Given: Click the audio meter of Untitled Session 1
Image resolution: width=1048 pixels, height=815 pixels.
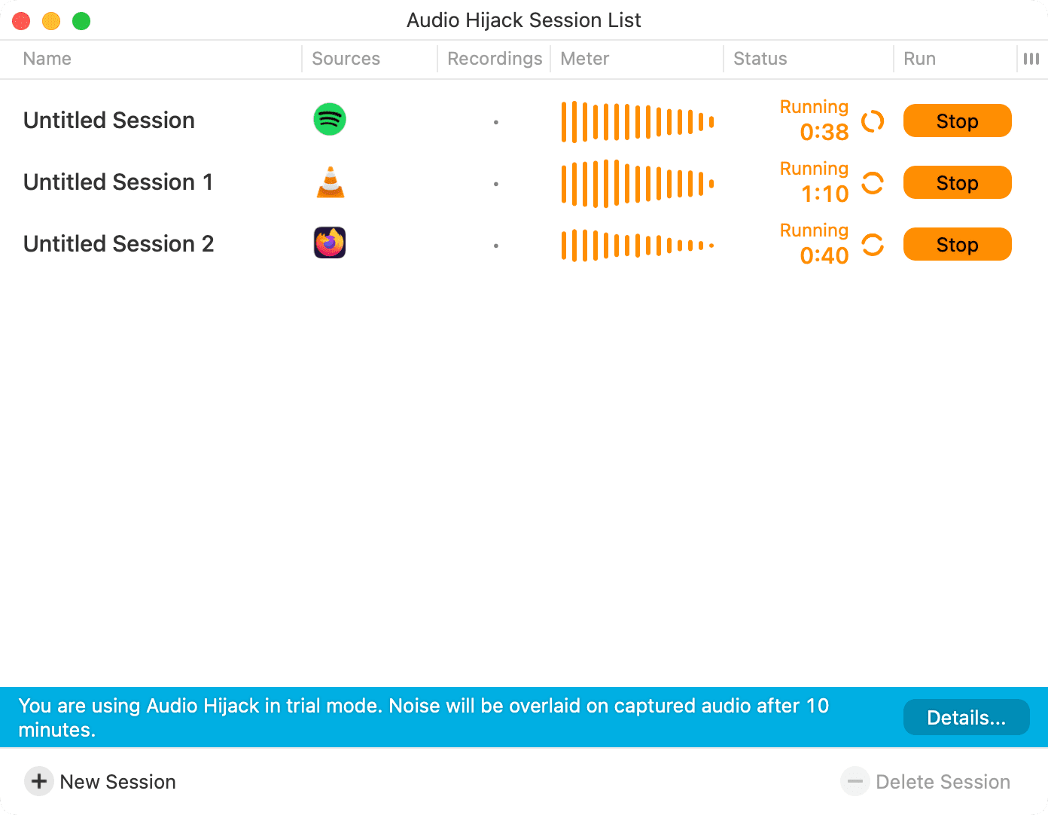Looking at the screenshot, I should (x=638, y=183).
